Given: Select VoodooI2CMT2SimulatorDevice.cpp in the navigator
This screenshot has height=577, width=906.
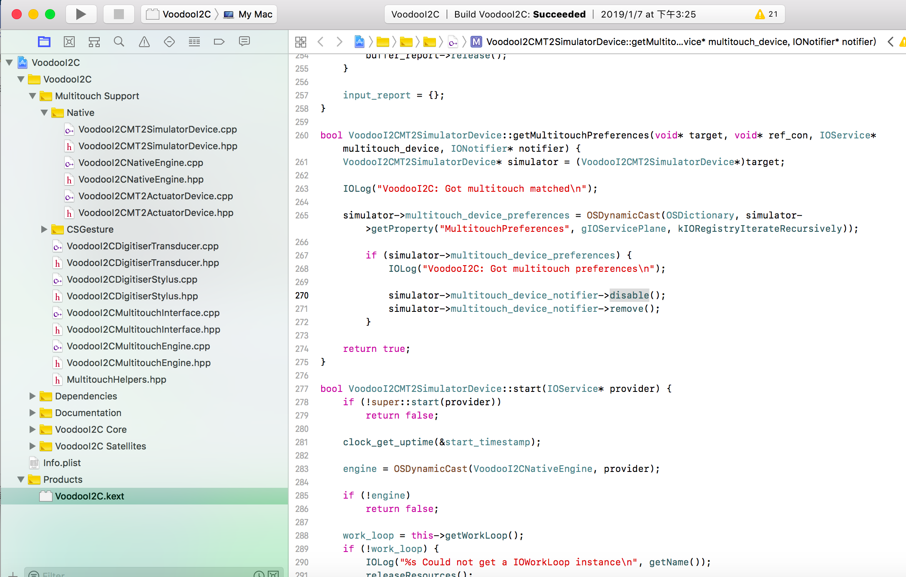Looking at the screenshot, I should click(158, 129).
